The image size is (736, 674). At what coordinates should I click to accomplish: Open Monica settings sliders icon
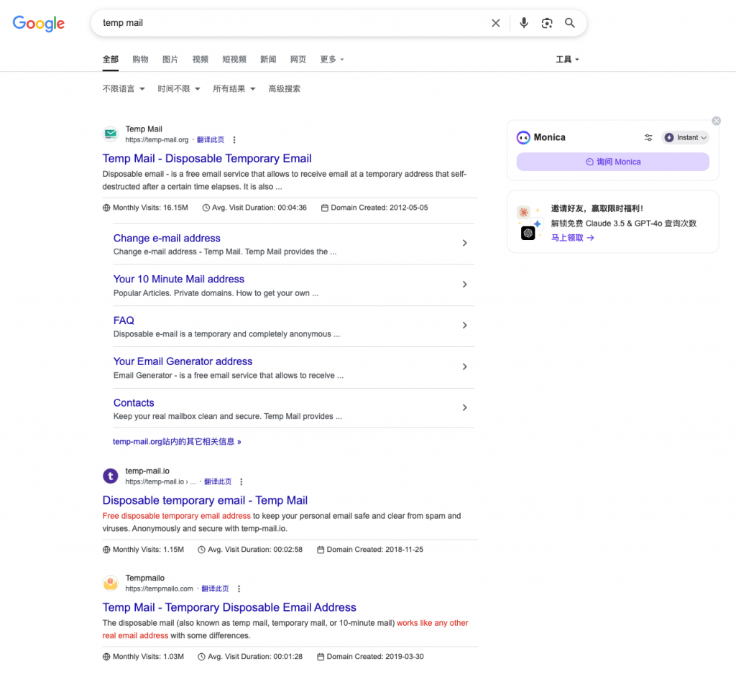click(x=648, y=137)
